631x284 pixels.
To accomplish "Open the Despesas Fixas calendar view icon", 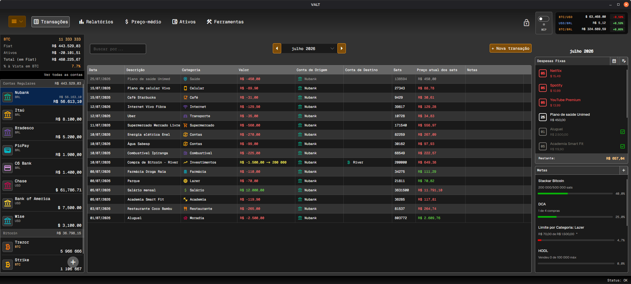I will (614, 61).
